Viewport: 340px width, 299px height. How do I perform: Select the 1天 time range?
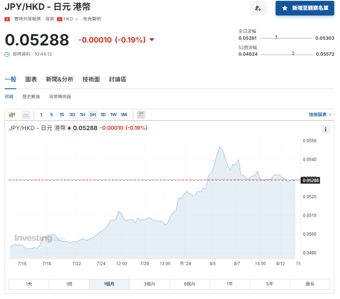coord(28,284)
